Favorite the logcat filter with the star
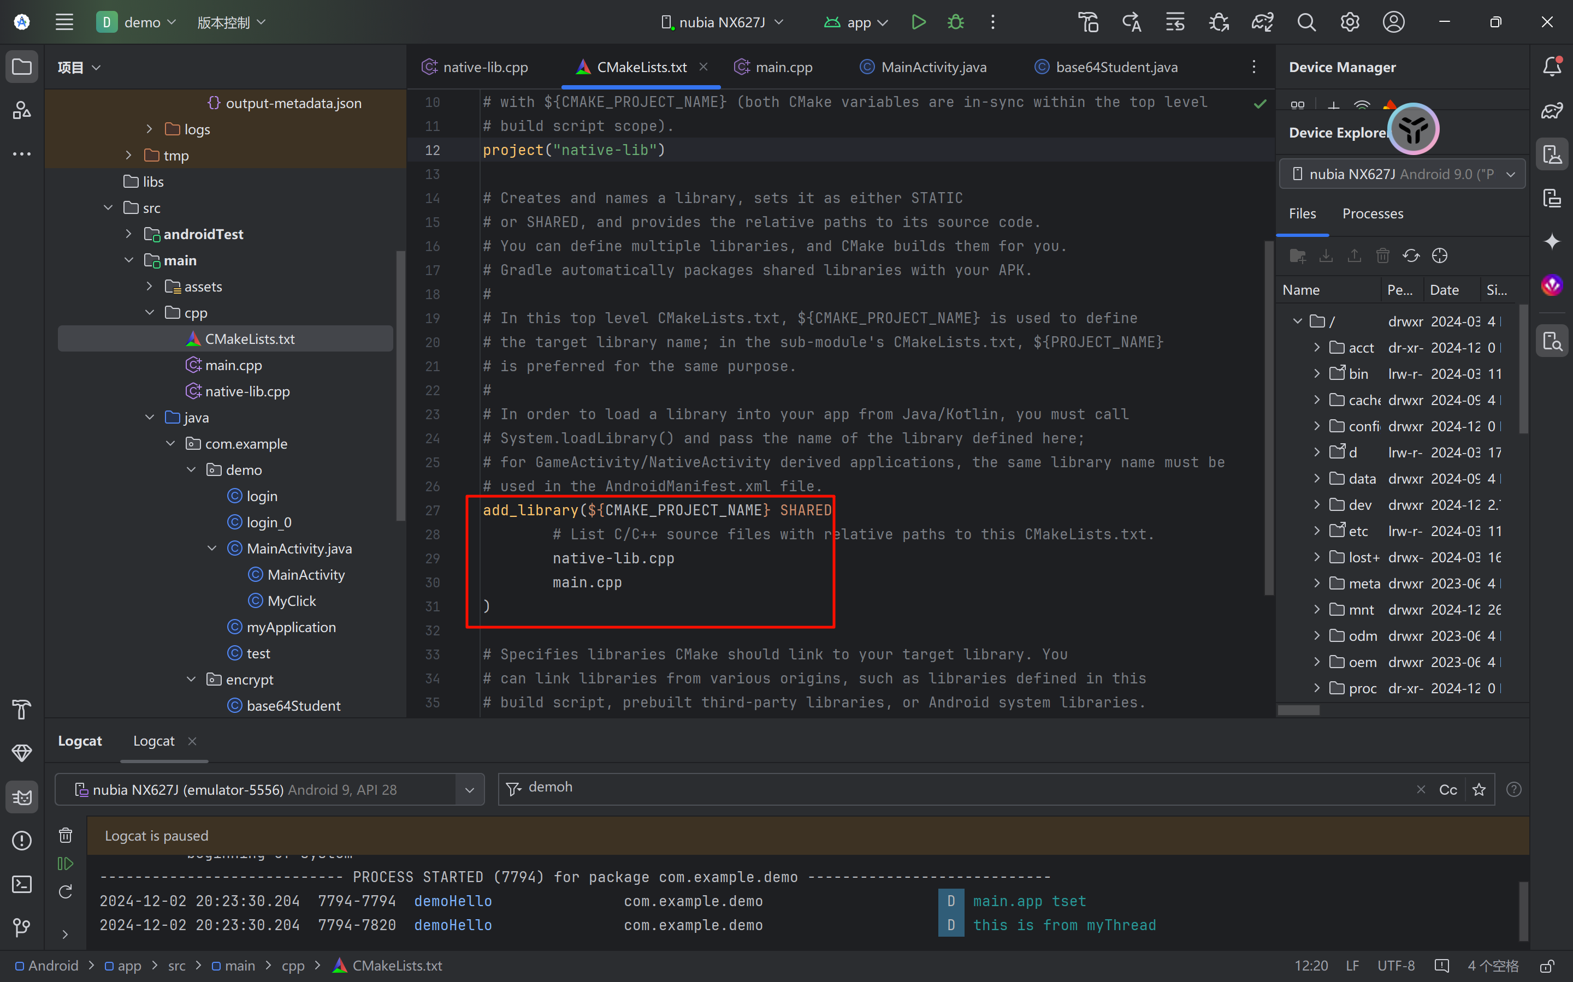 tap(1480, 790)
